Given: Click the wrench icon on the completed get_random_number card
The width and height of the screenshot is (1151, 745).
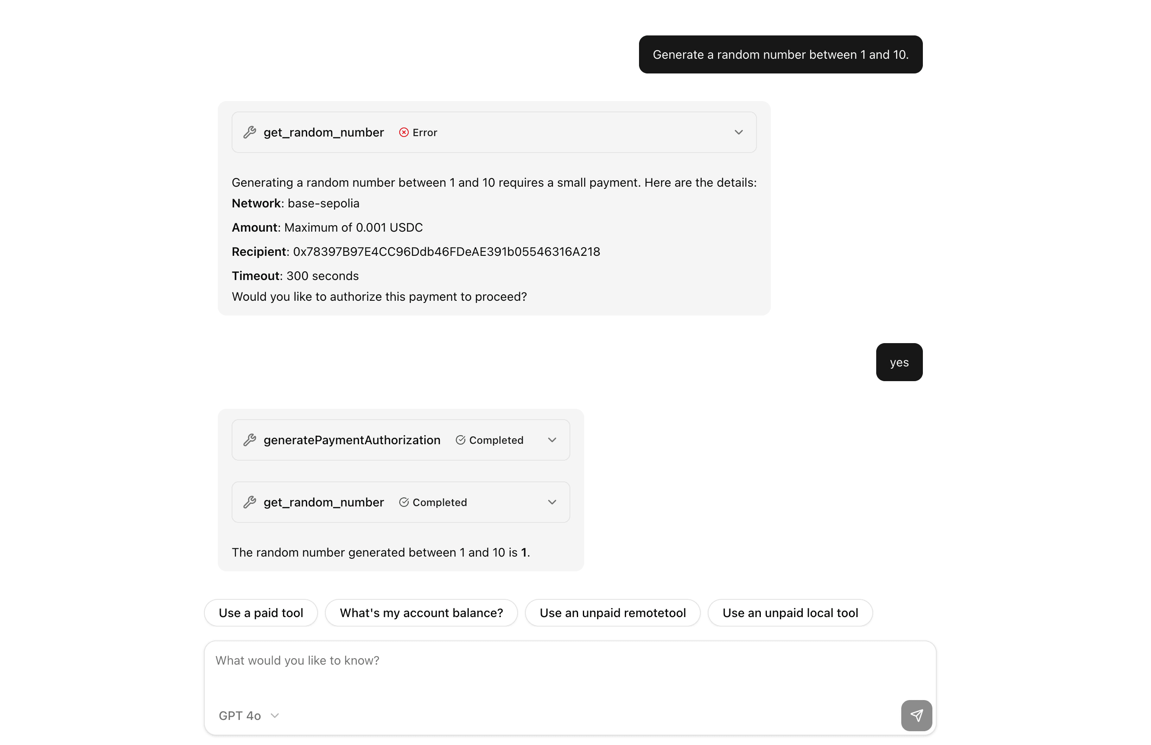Looking at the screenshot, I should coord(250,502).
